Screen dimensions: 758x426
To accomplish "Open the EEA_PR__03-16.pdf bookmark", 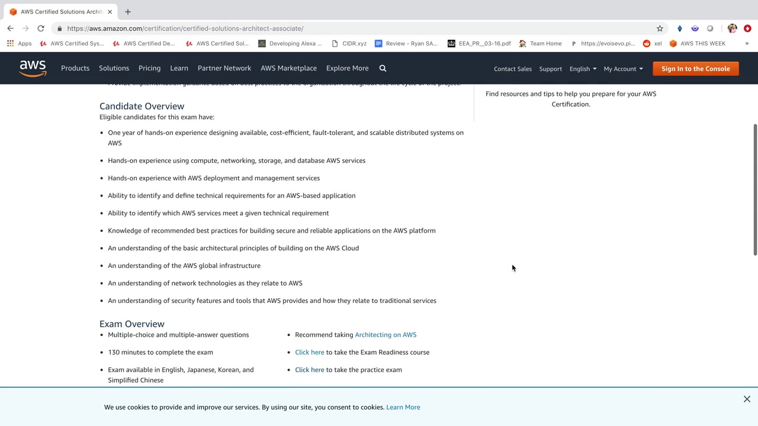I will 479,43.
